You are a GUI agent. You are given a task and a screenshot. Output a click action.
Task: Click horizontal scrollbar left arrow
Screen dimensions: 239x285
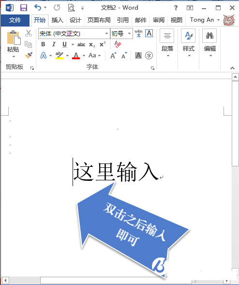[x=5, y=280]
